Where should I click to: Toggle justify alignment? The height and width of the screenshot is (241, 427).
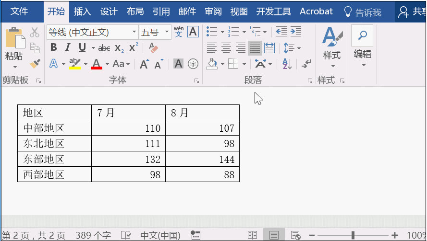point(255,48)
